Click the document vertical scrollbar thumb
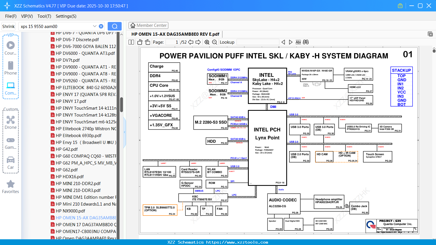The height and width of the screenshot is (245, 436). click(434, 51)
